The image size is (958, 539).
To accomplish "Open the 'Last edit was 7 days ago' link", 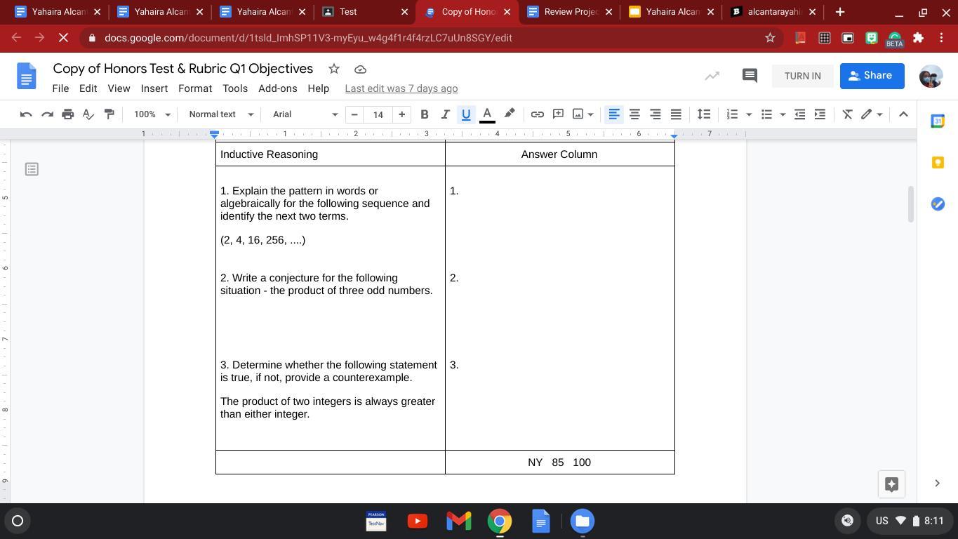I will point(401,88).
